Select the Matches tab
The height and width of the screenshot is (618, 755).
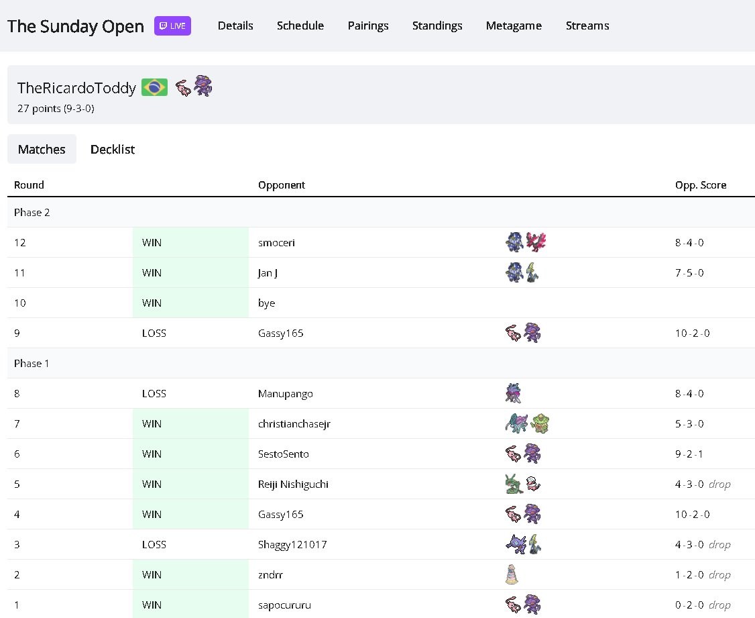(42, 150)
